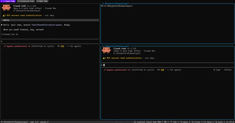This screenshot has height=123, width=235.
Task: Click the "^T tab" shortcut in status bar
Action: (x=173, y=122)
